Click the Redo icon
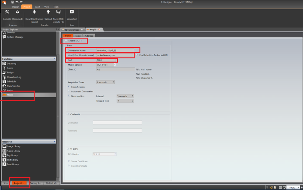303x190 pixels. coord(21,2)
